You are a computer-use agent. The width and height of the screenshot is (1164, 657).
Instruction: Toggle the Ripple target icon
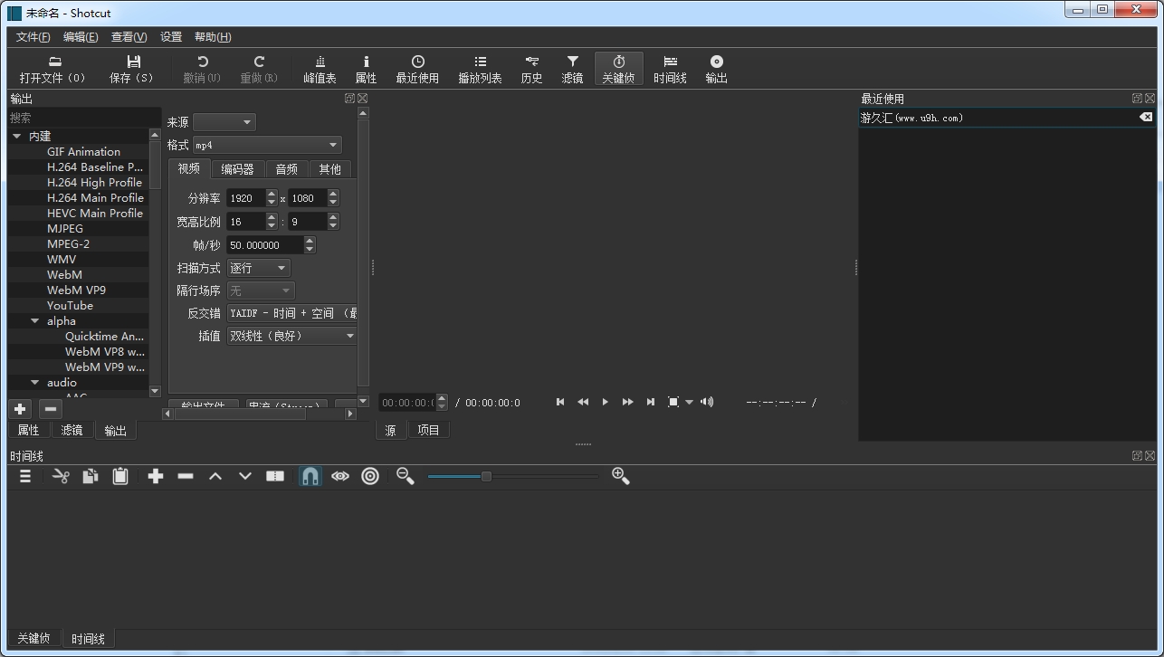click(x=370, y=476)
